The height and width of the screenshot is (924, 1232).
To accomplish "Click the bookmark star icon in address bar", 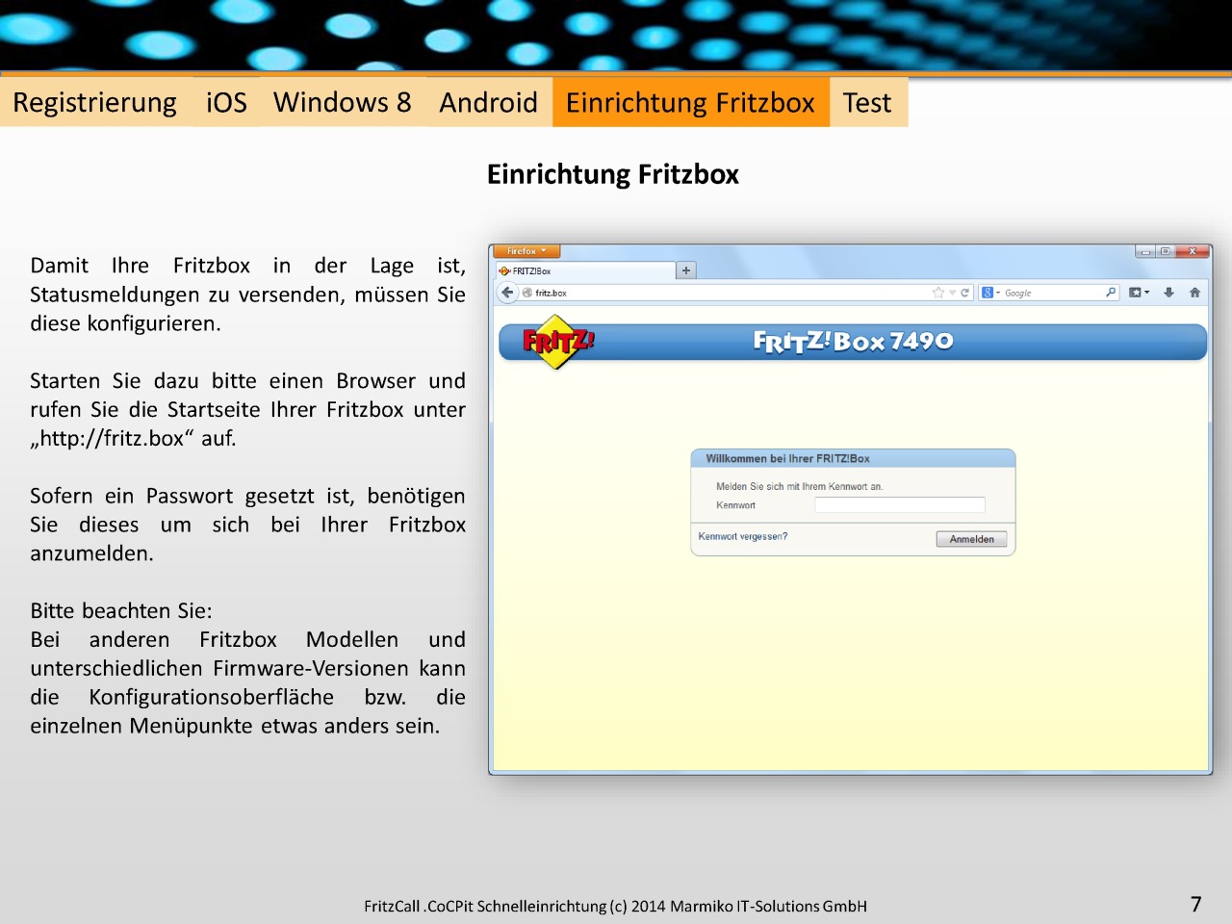I will click(937, 293).
